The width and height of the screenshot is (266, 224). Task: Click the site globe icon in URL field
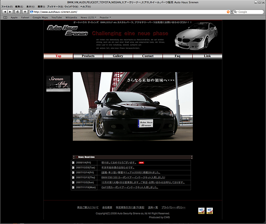(32, 12)
